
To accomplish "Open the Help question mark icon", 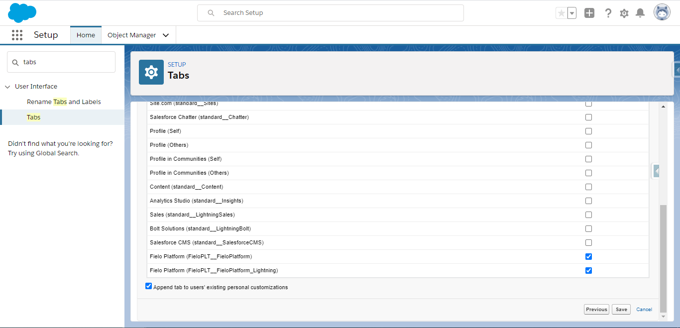I will point(608,13).
